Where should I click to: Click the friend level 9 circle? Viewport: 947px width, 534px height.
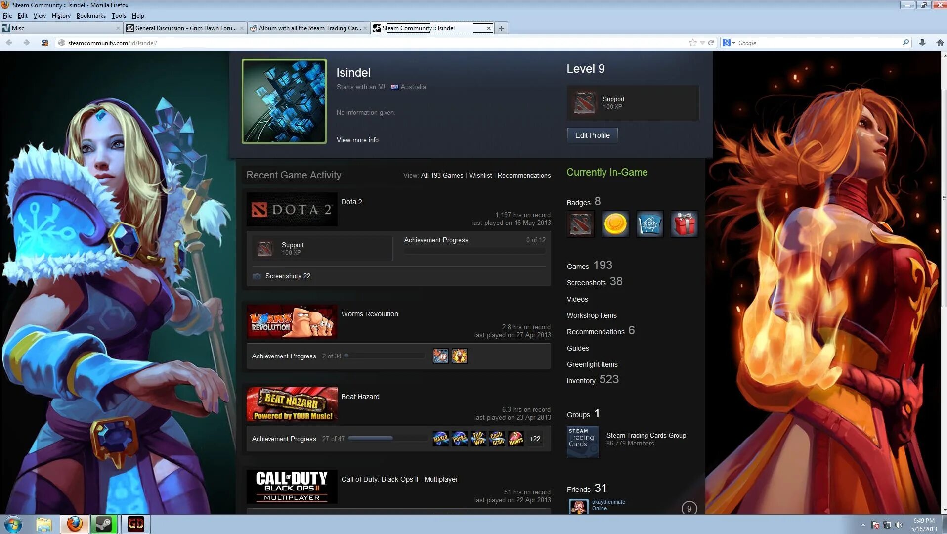689,508
